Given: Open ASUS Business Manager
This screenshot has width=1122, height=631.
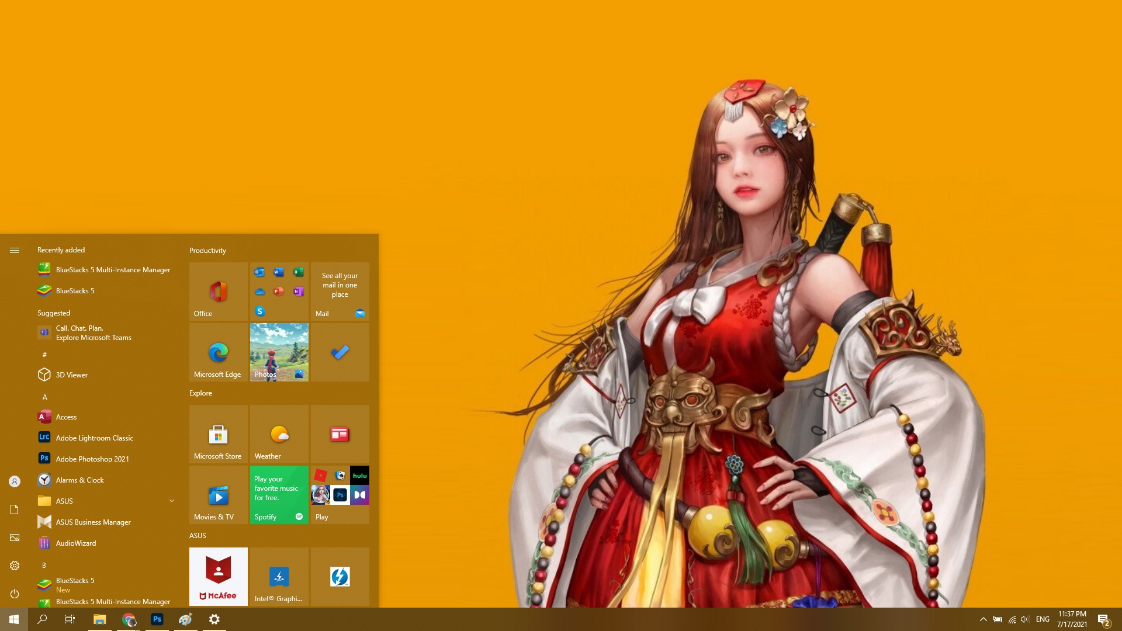Looking at the screenshot, I should [106, 522].
